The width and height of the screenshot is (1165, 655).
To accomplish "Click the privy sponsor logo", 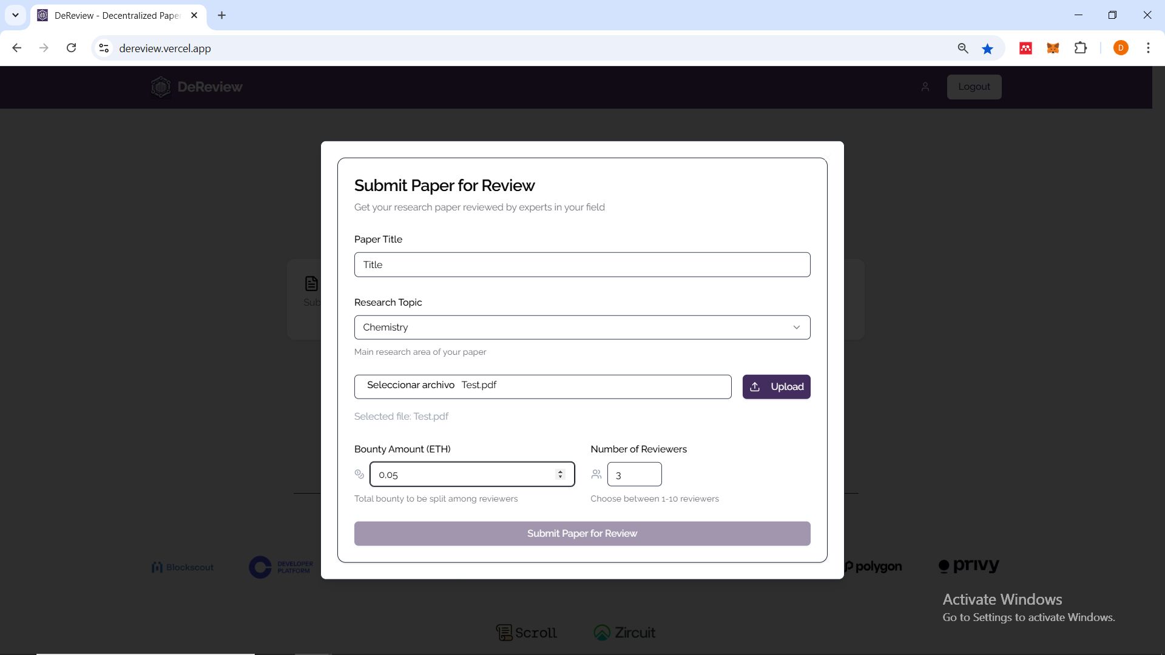I will coord(969,565).
